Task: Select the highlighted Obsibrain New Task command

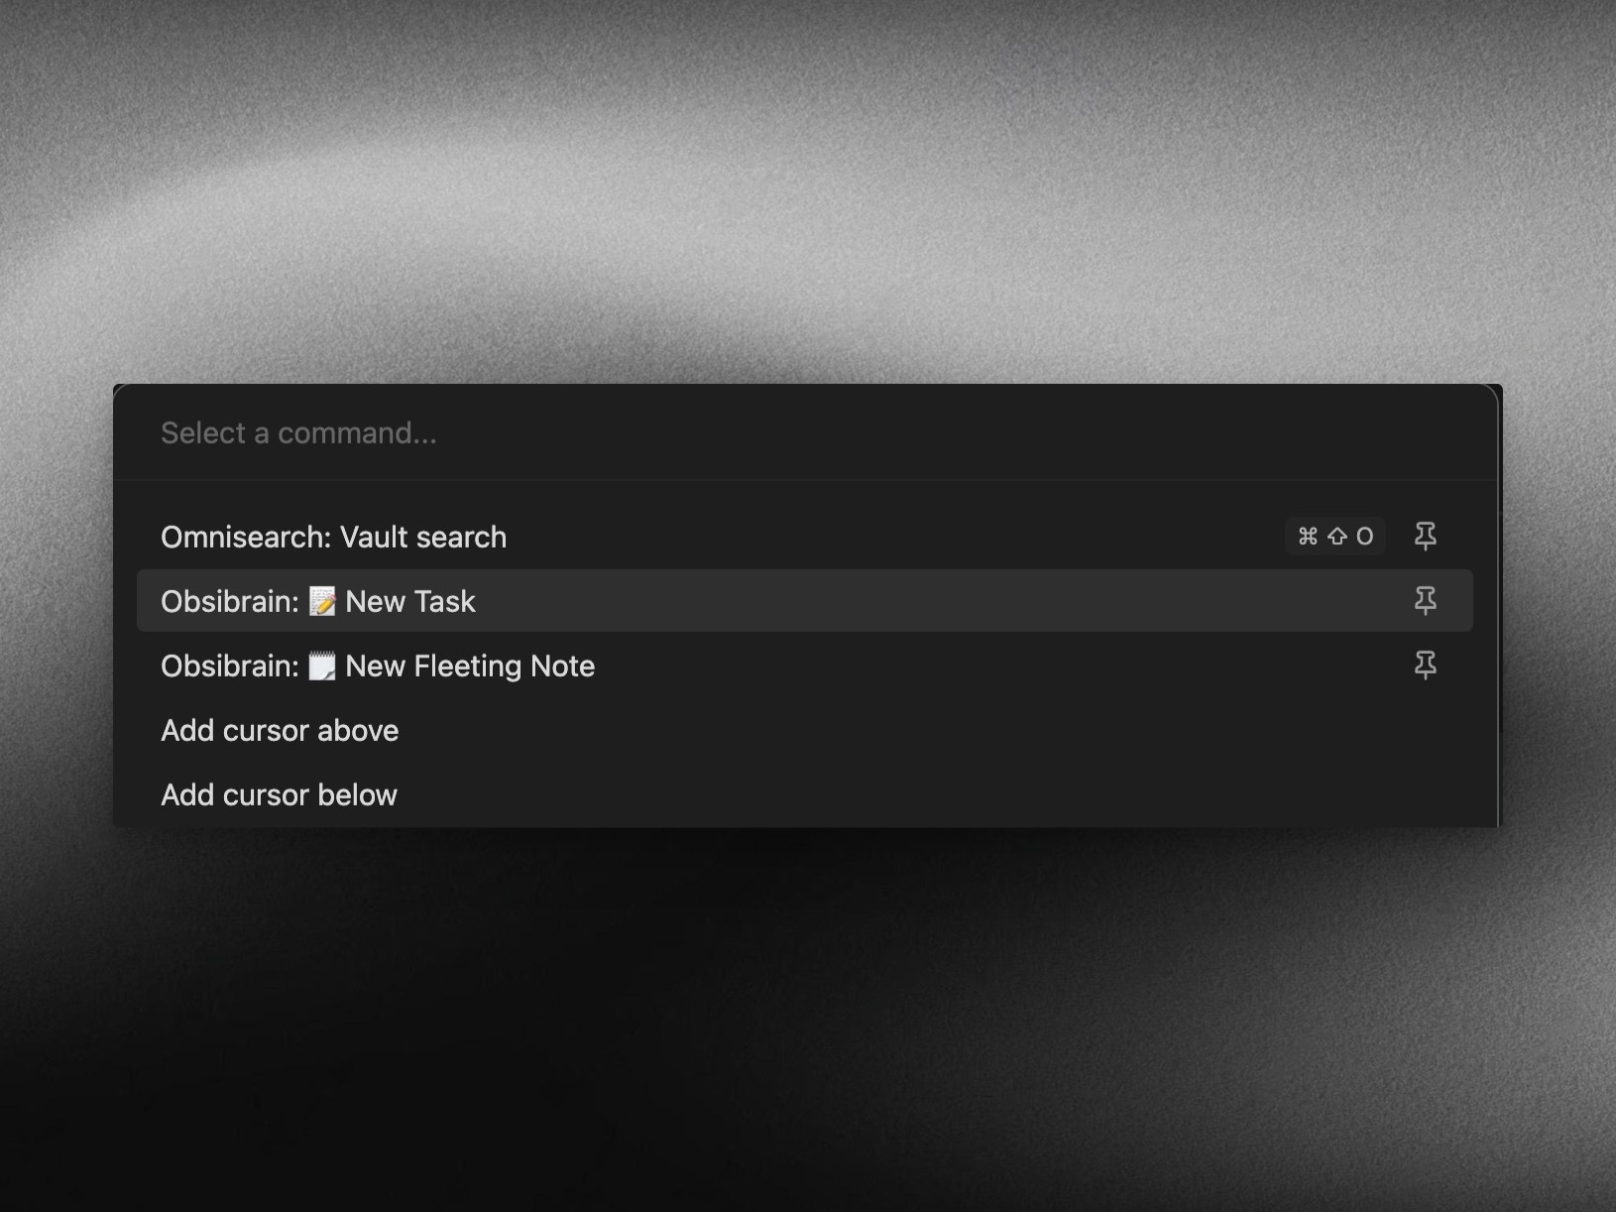Action: point(805,601)
